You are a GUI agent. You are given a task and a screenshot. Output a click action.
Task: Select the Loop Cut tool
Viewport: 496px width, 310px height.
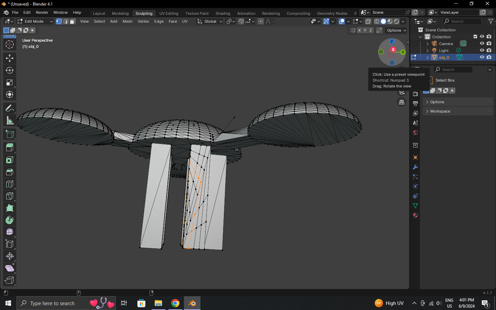pos(10,184)
